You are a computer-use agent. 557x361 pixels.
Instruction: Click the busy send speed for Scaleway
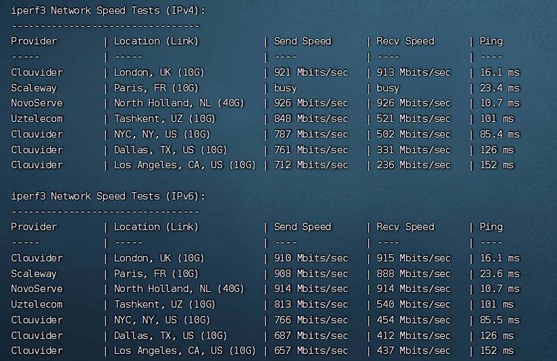coord(285,88)
